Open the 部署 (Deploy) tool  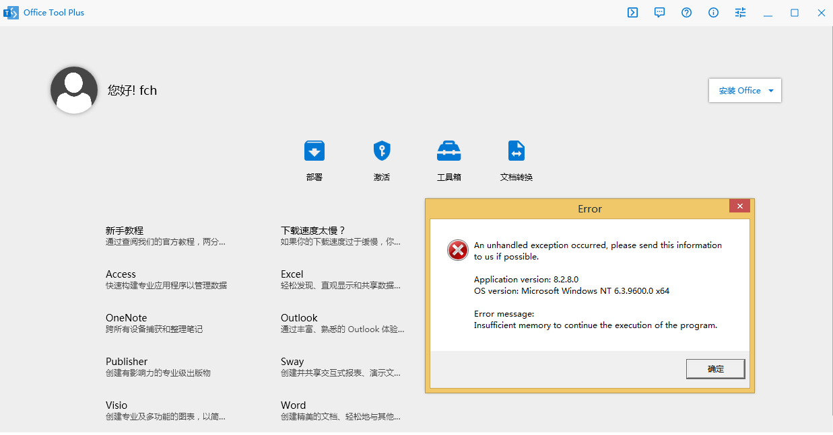[314, 159]
